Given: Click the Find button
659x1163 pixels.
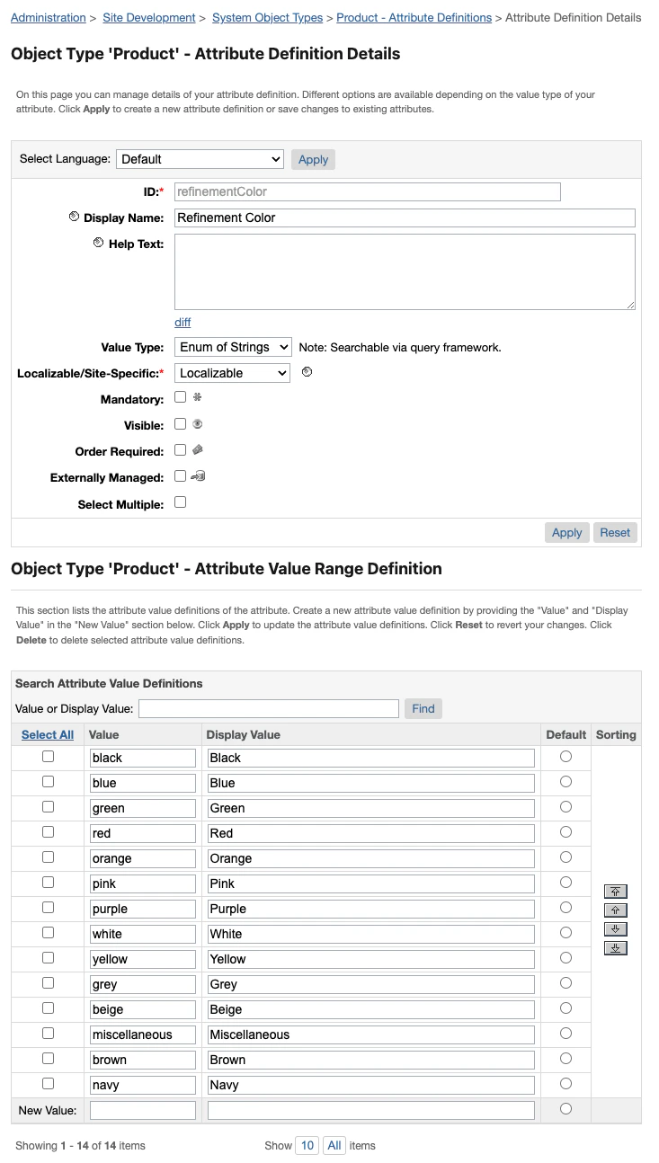Looking at the screenshot, I should [x=423, y=708].
